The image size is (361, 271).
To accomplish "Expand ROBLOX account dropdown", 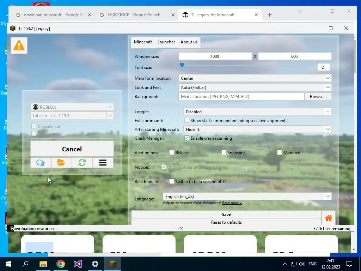I will point(110,107).
